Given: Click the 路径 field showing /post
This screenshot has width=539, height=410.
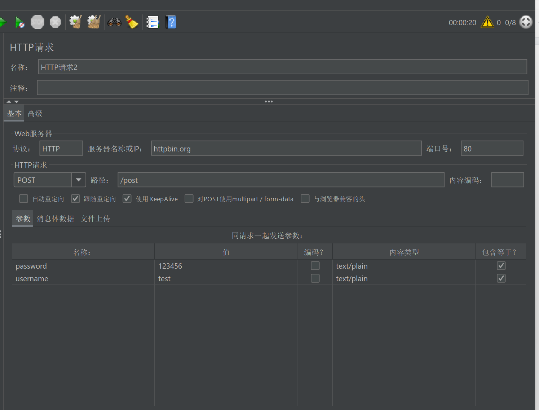Looking at the screenshot, I should point(281,180).
